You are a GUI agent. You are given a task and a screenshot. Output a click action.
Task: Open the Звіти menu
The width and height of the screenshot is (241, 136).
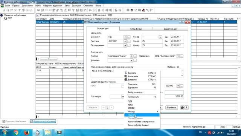coord(67,6)
